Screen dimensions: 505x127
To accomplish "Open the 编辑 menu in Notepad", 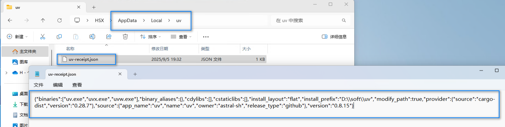I will coord(58,85).
